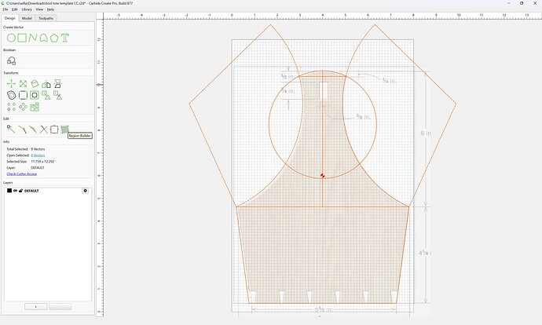Click the red origin marker on canvas
542x325 pixels.
pyautogui.click(x=323, y=176)
